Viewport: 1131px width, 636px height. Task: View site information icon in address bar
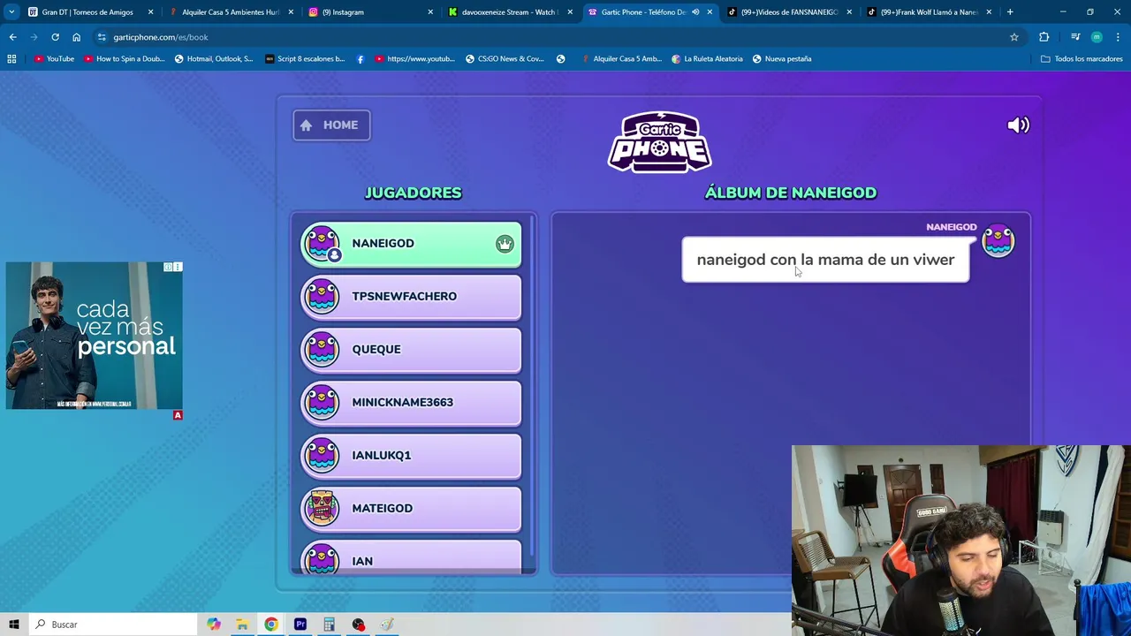tap(102, 37)
